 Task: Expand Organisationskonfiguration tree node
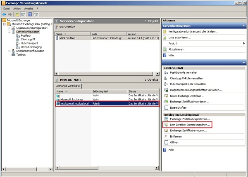tap(9, 28)
